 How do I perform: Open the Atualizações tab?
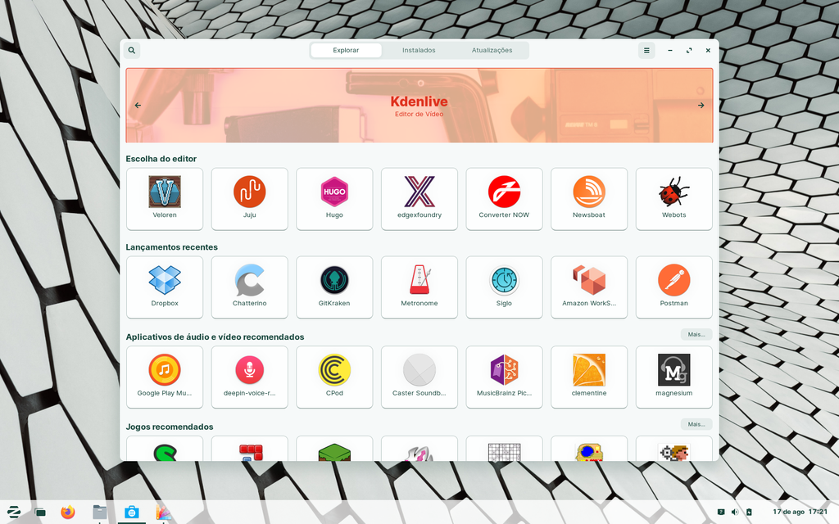pyautogui.click(x=492, y=50)
